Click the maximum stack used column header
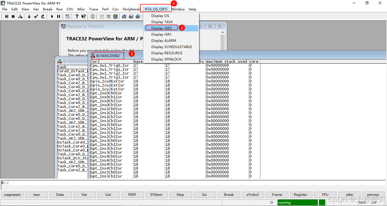 (x=226, y=61)
